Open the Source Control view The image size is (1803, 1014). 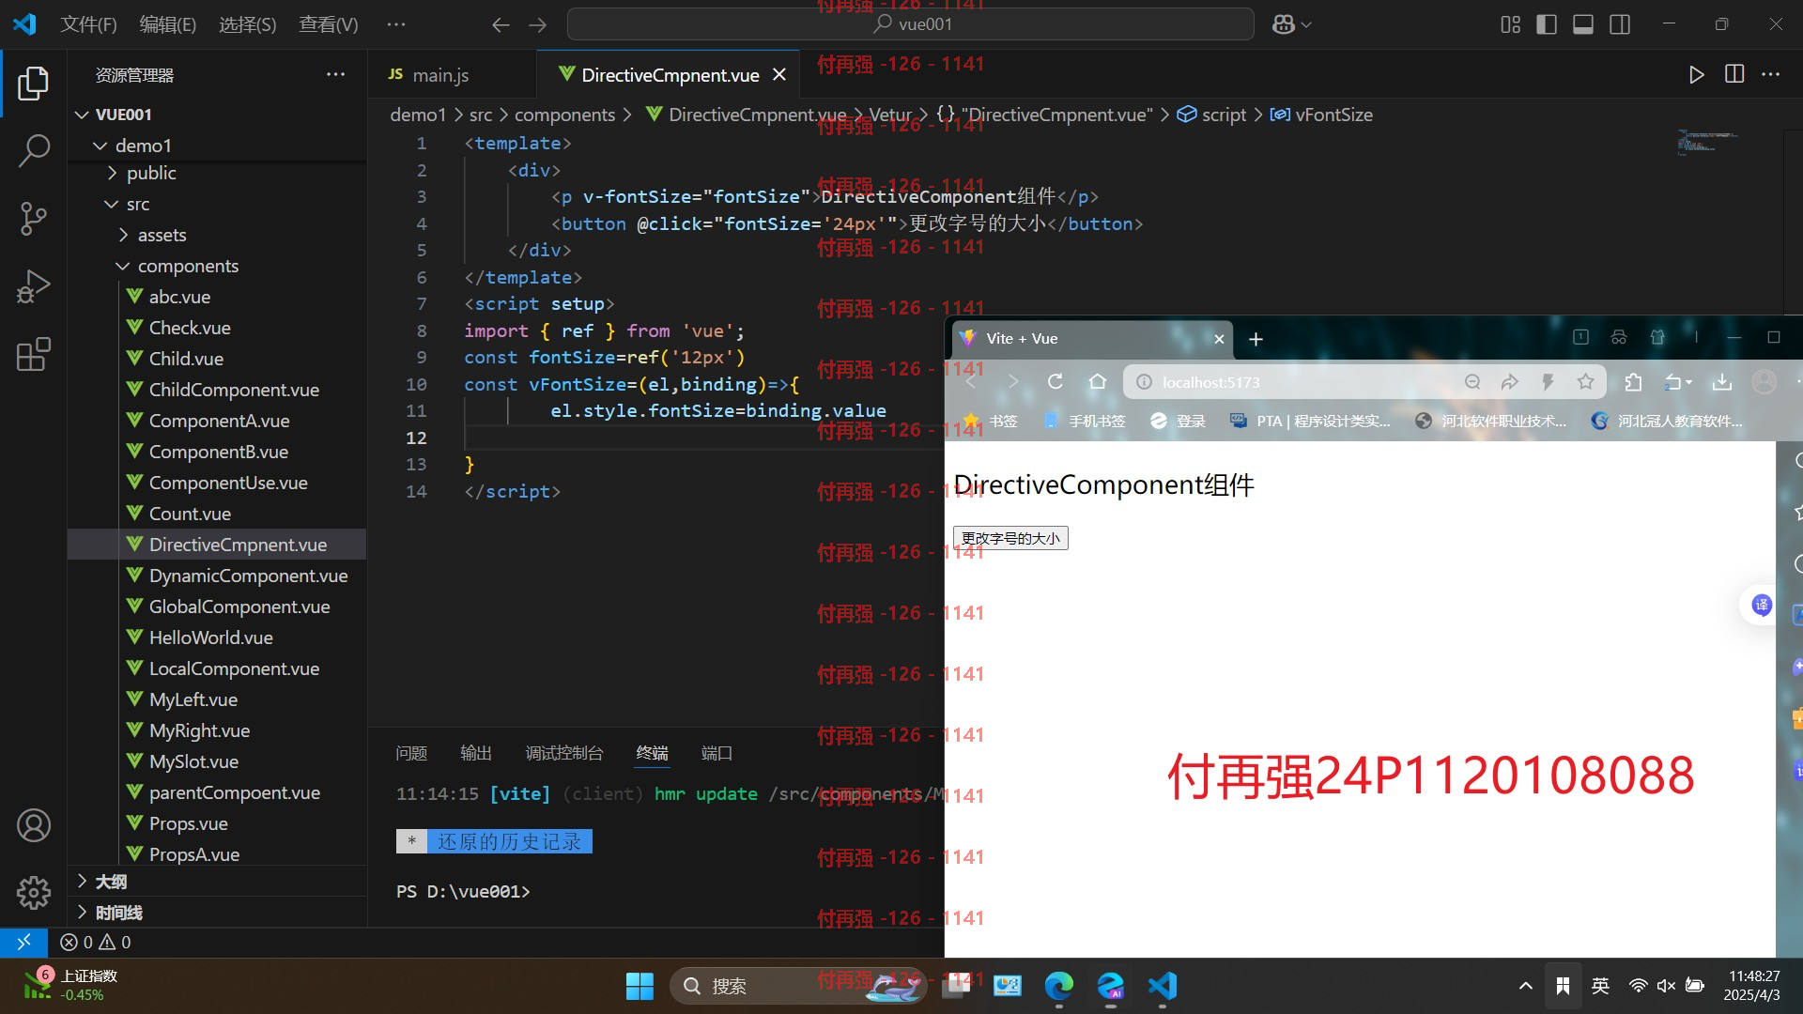point(34,218)
